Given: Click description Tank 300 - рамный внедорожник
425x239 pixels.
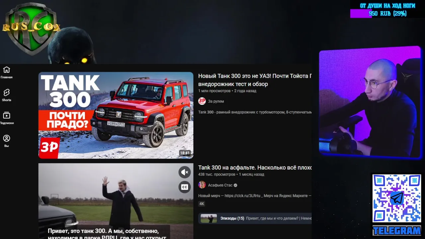Looking at the screenshot, I should (255, 112).
